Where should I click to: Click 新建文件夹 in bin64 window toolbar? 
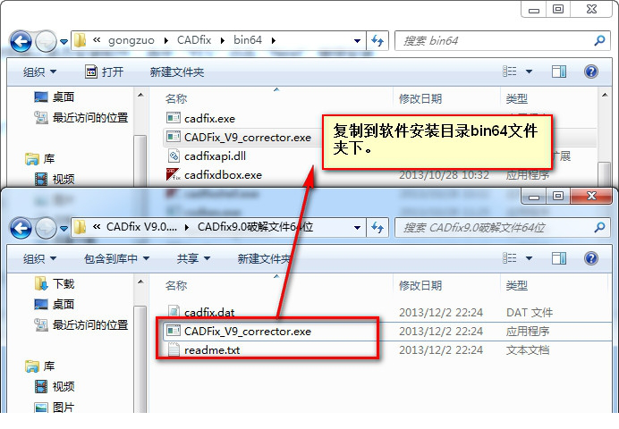click(177, 71)
